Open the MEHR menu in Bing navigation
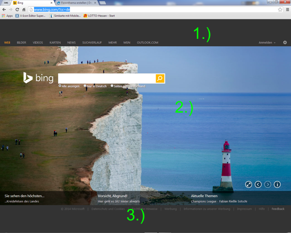Screen dimensions: 291x233 (113, 43)
